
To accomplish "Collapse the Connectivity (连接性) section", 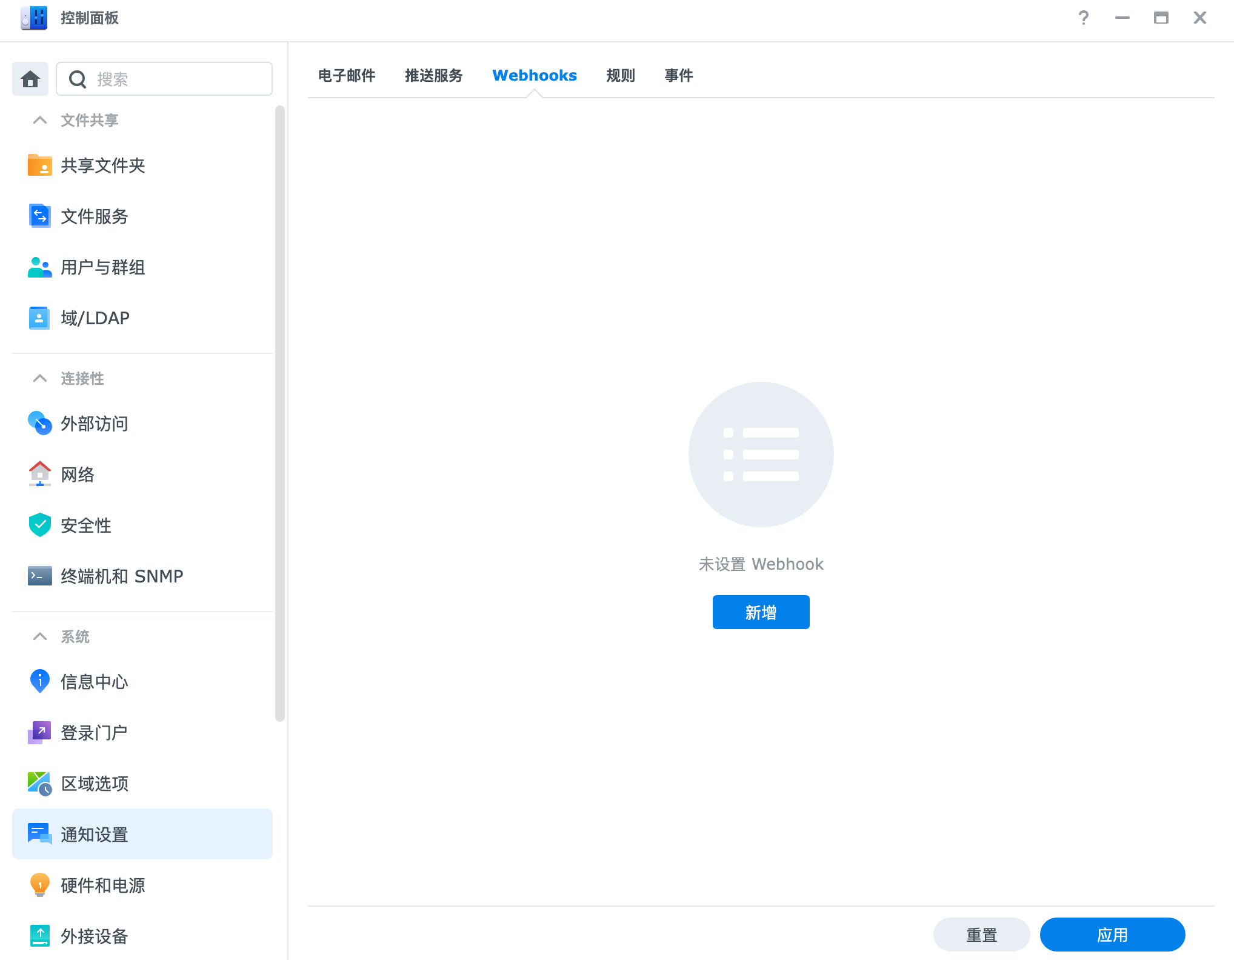I will click(x=40, y=378).
